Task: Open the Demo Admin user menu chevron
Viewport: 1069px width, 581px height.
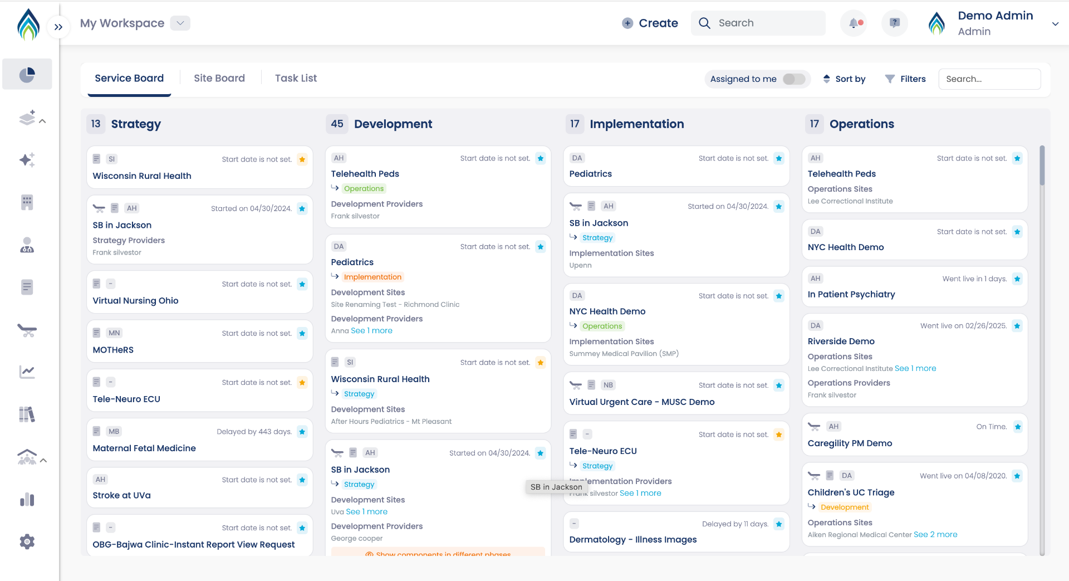Action: pyautogui.click(x=1055, y=24)
